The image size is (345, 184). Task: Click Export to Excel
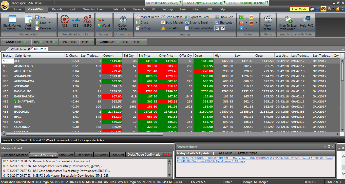[x=197, y=17]
